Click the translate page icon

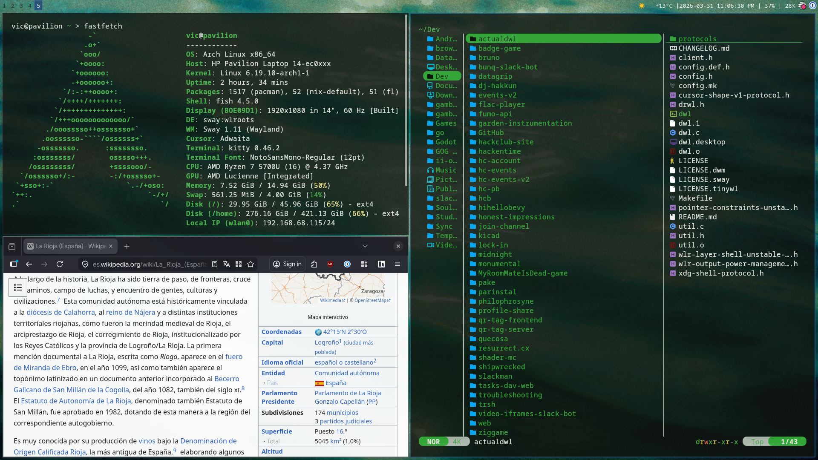point(227,264)
